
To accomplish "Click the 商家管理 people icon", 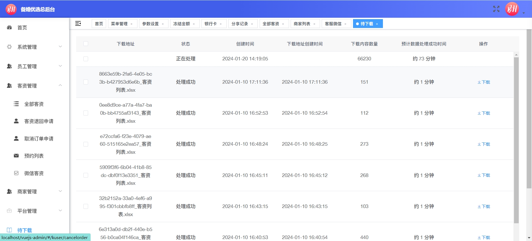I will coord(9,191).
